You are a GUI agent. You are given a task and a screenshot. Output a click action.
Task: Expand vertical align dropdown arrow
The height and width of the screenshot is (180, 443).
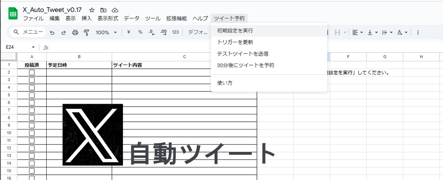[376, 32]
